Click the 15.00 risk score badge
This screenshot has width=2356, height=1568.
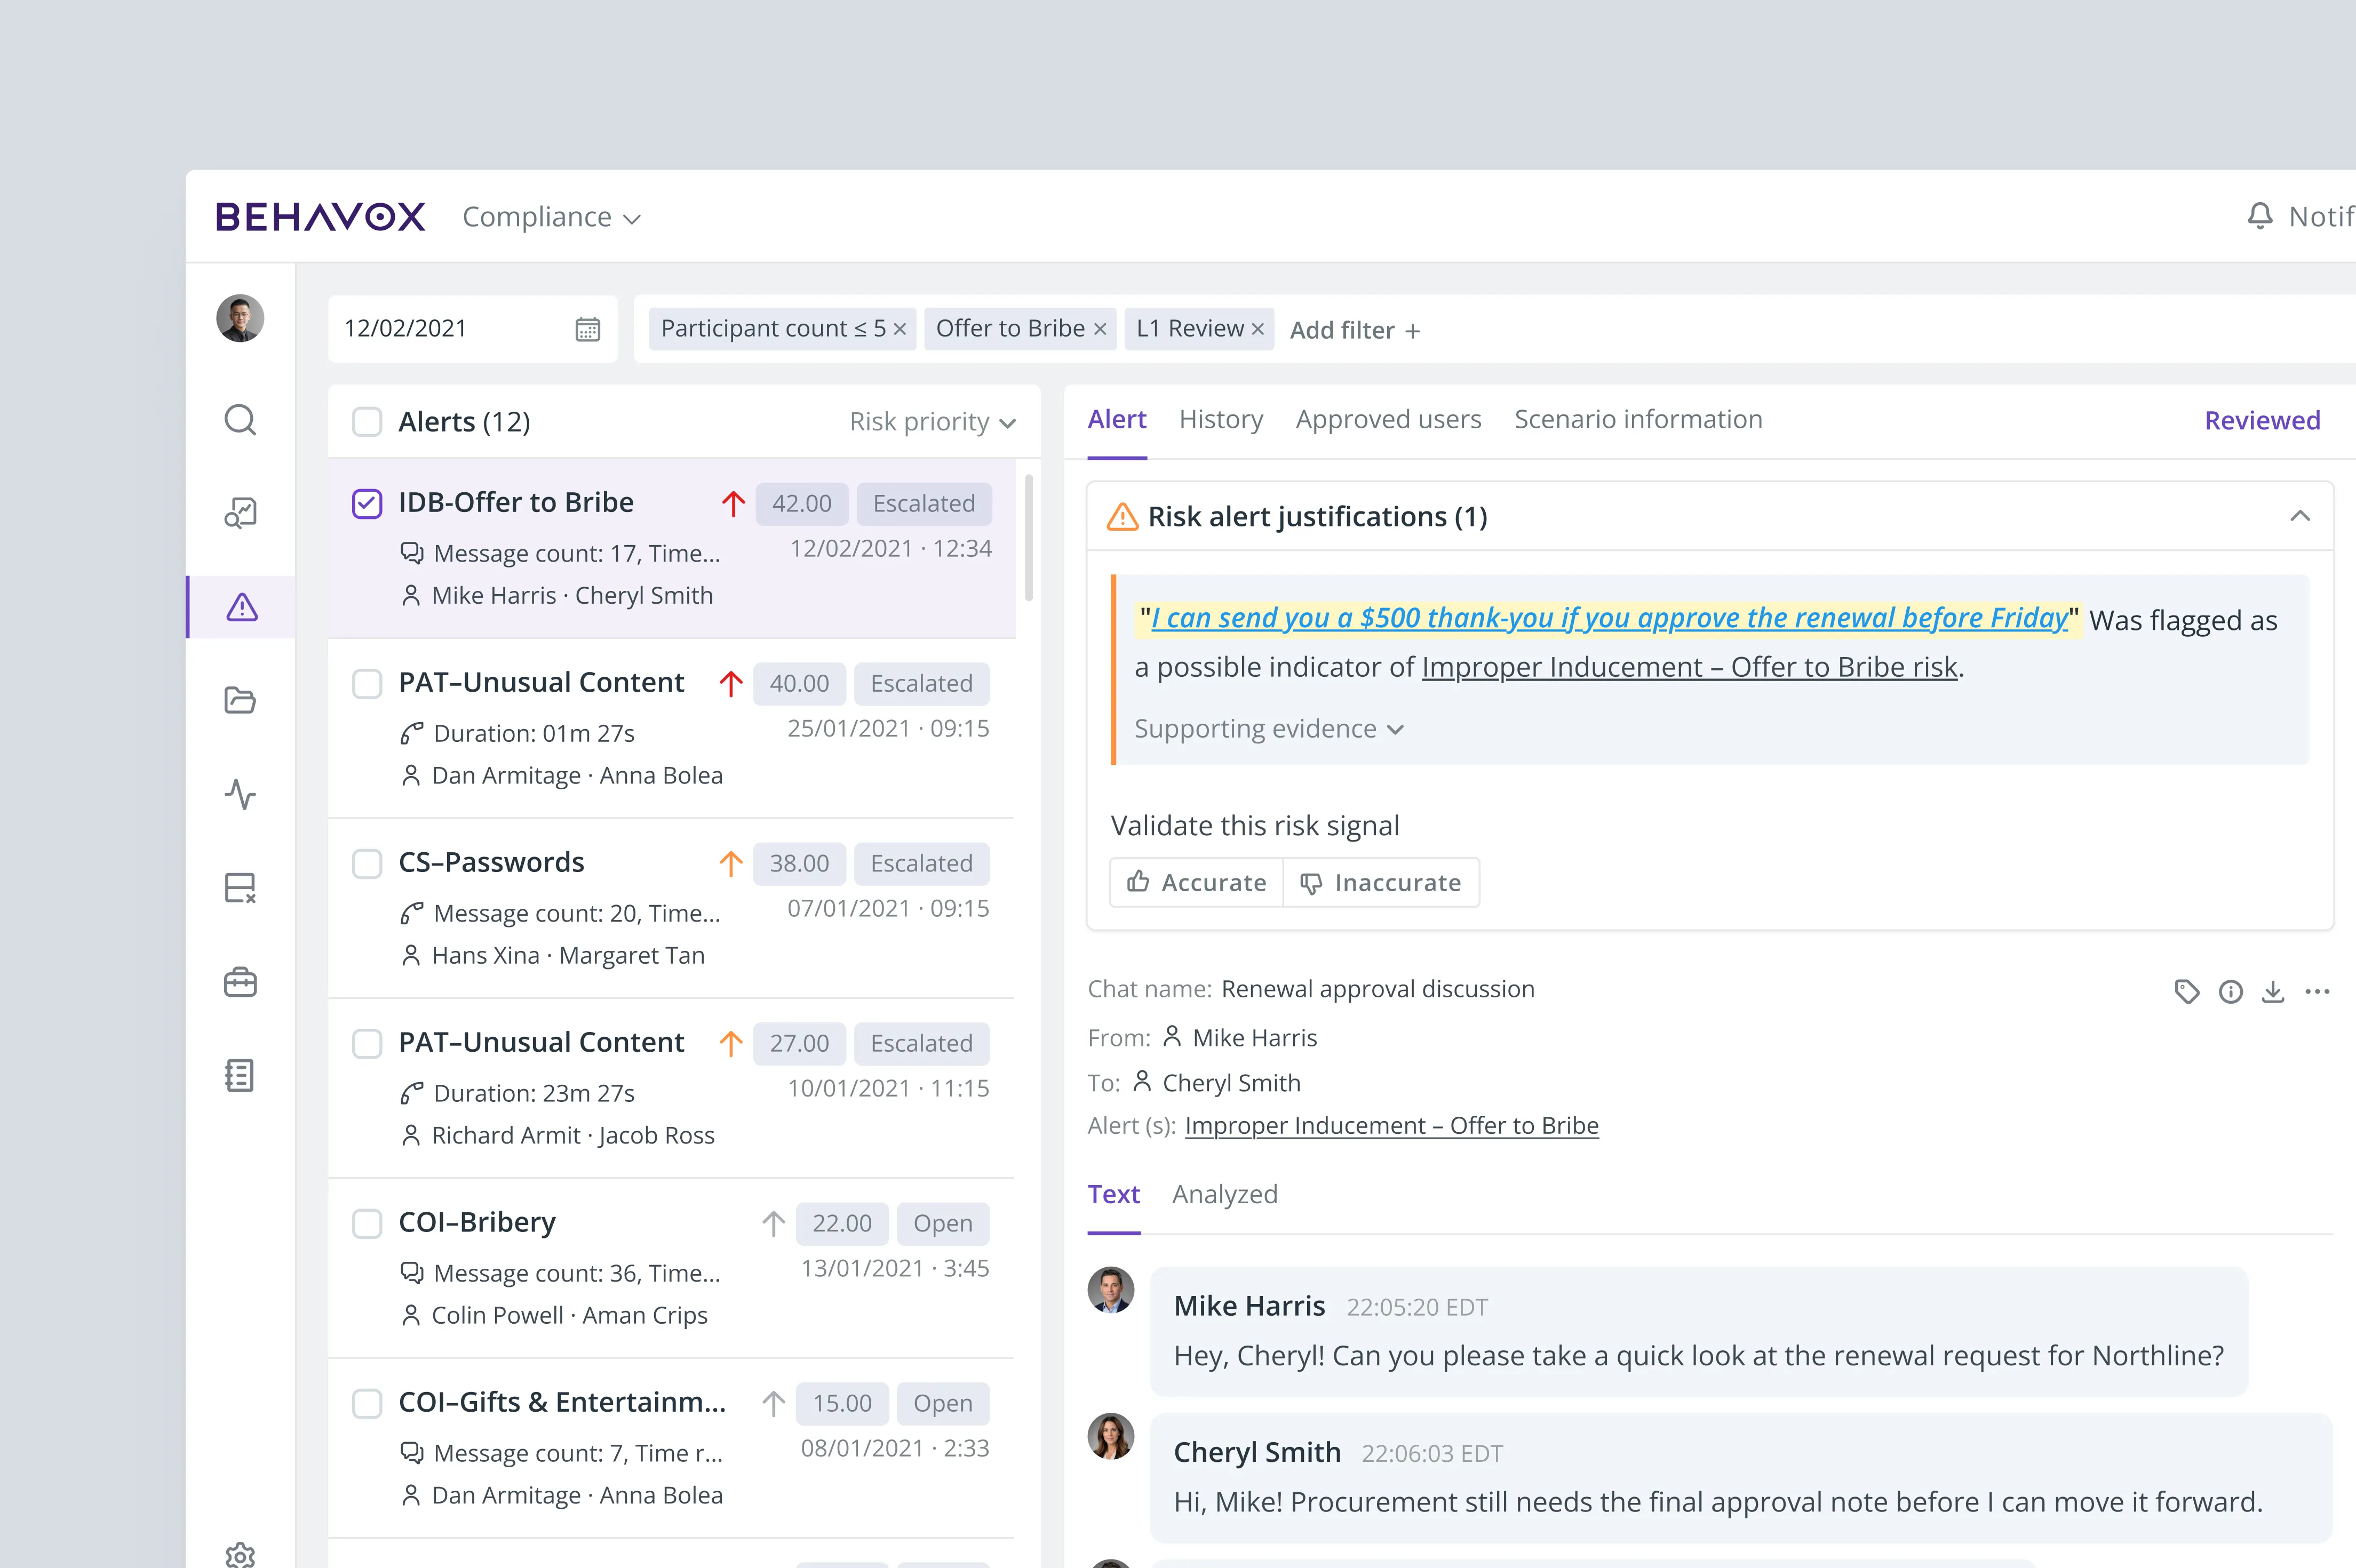pos(841,1403)
